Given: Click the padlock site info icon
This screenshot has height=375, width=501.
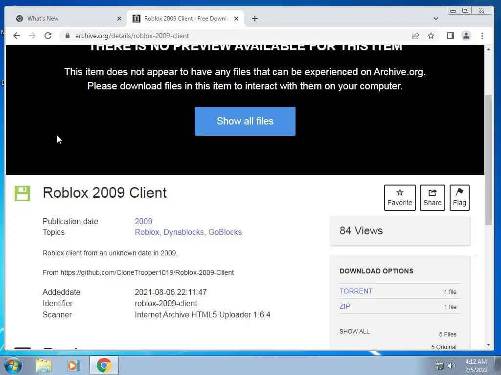Looking at the screenshot, I should (67, 36).
